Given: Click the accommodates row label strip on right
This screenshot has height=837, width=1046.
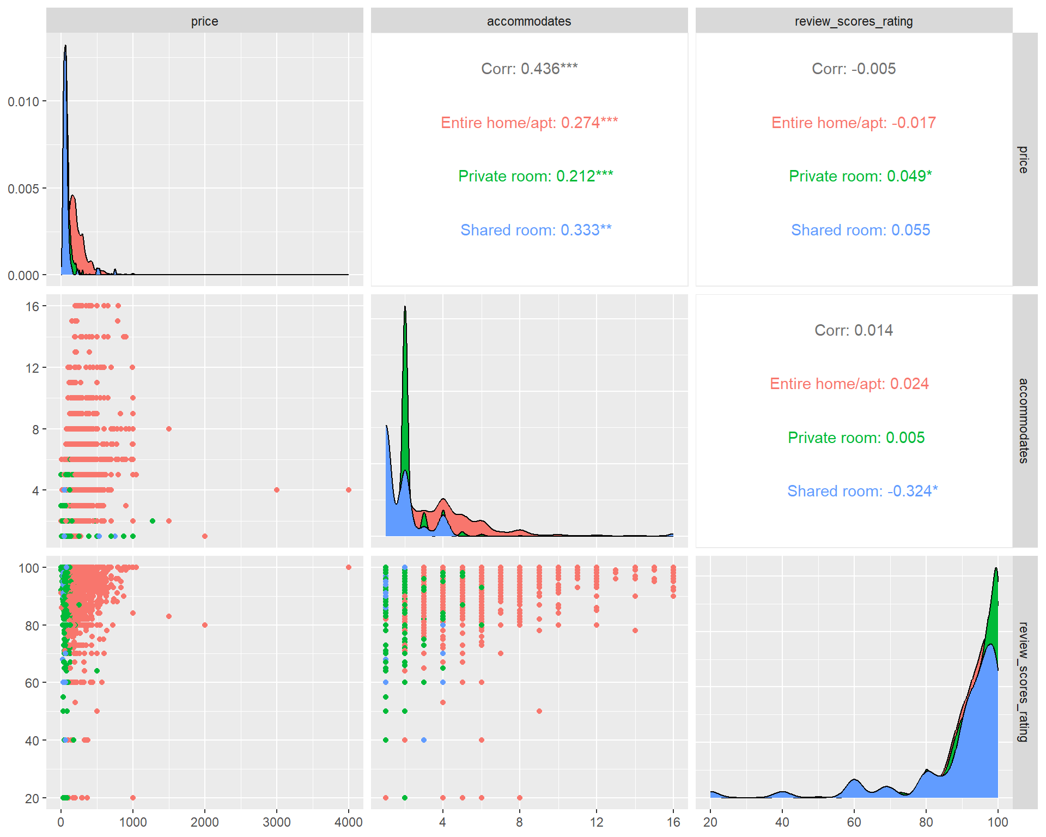Looking at the screenshot, I should tap(1024, 421).
